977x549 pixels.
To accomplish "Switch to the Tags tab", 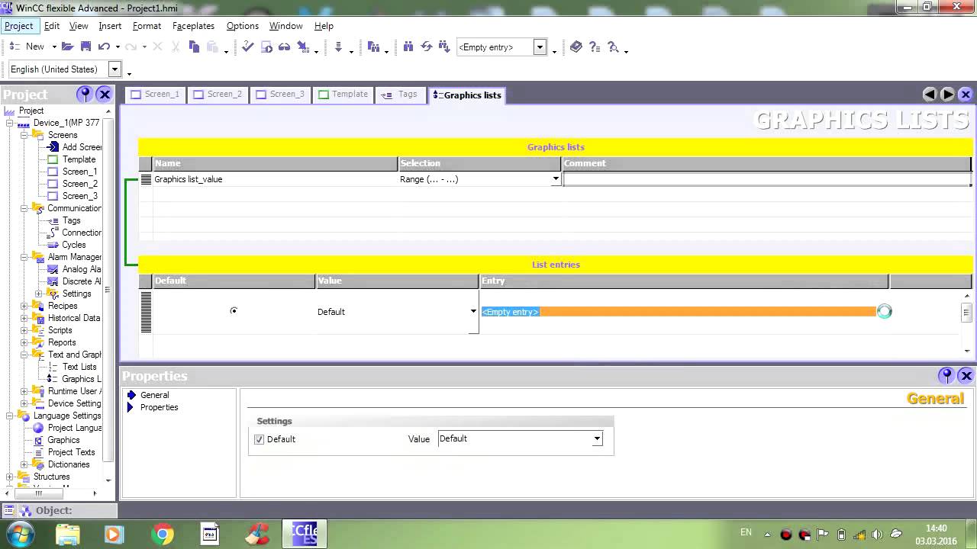I will [x=400, y=95].
